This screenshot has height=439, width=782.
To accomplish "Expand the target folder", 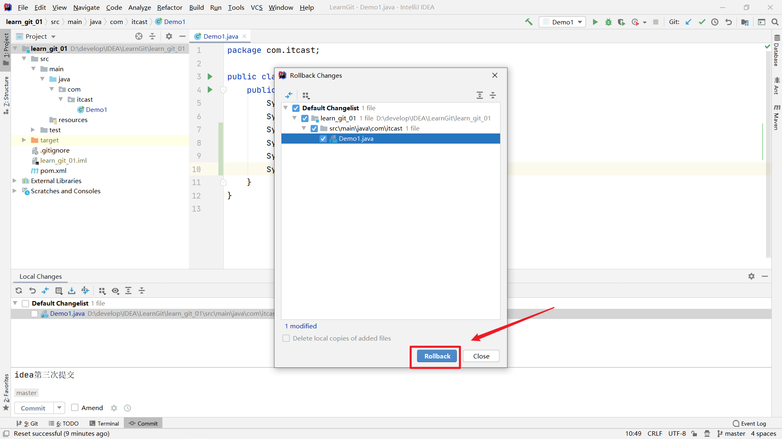I will [24, 140].
